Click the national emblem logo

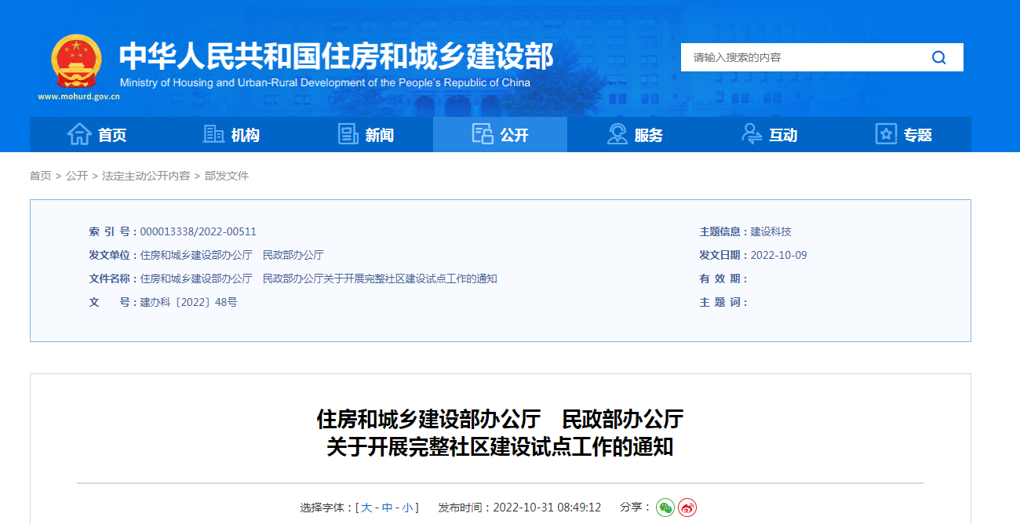[76, 62]
